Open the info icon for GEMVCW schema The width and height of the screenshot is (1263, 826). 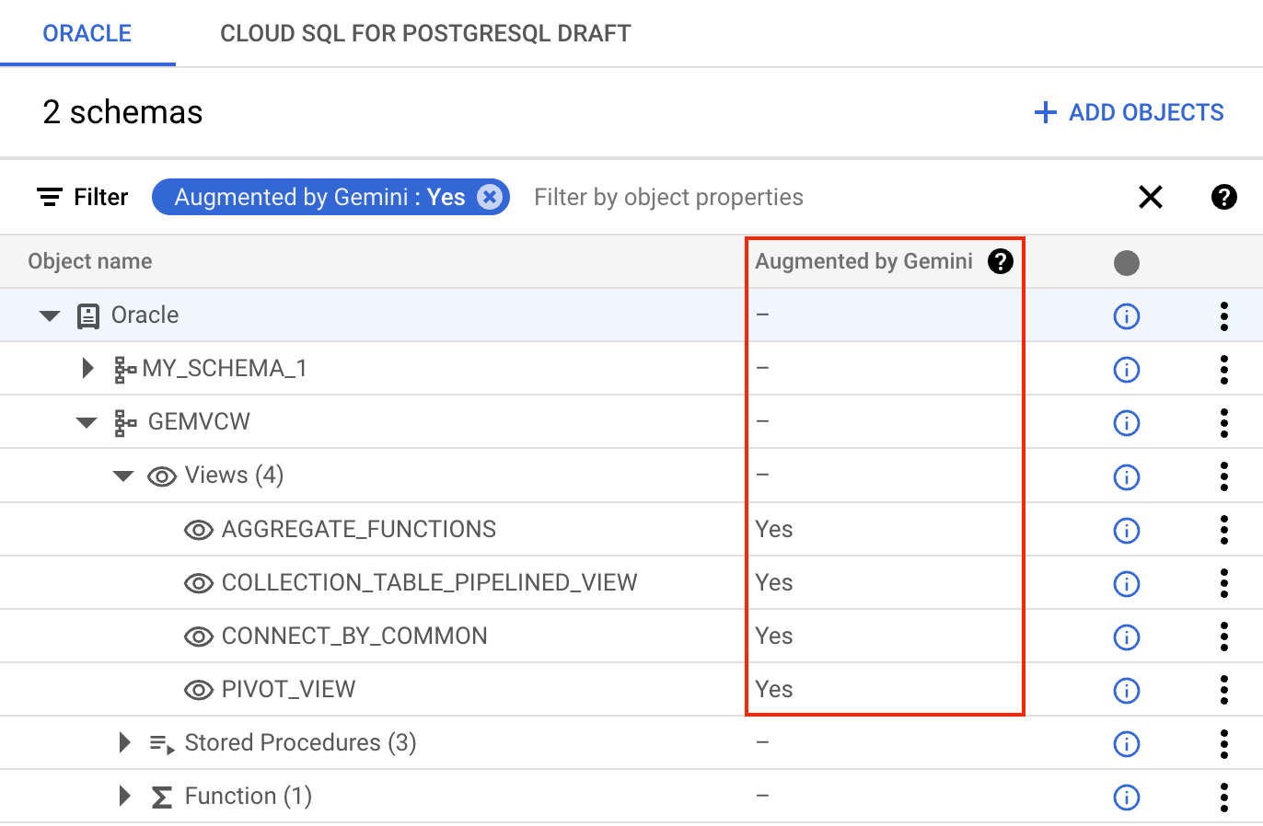tap(1127, 423)
